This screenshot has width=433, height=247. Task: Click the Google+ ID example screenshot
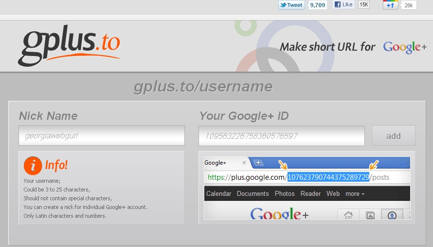[307, 188]
